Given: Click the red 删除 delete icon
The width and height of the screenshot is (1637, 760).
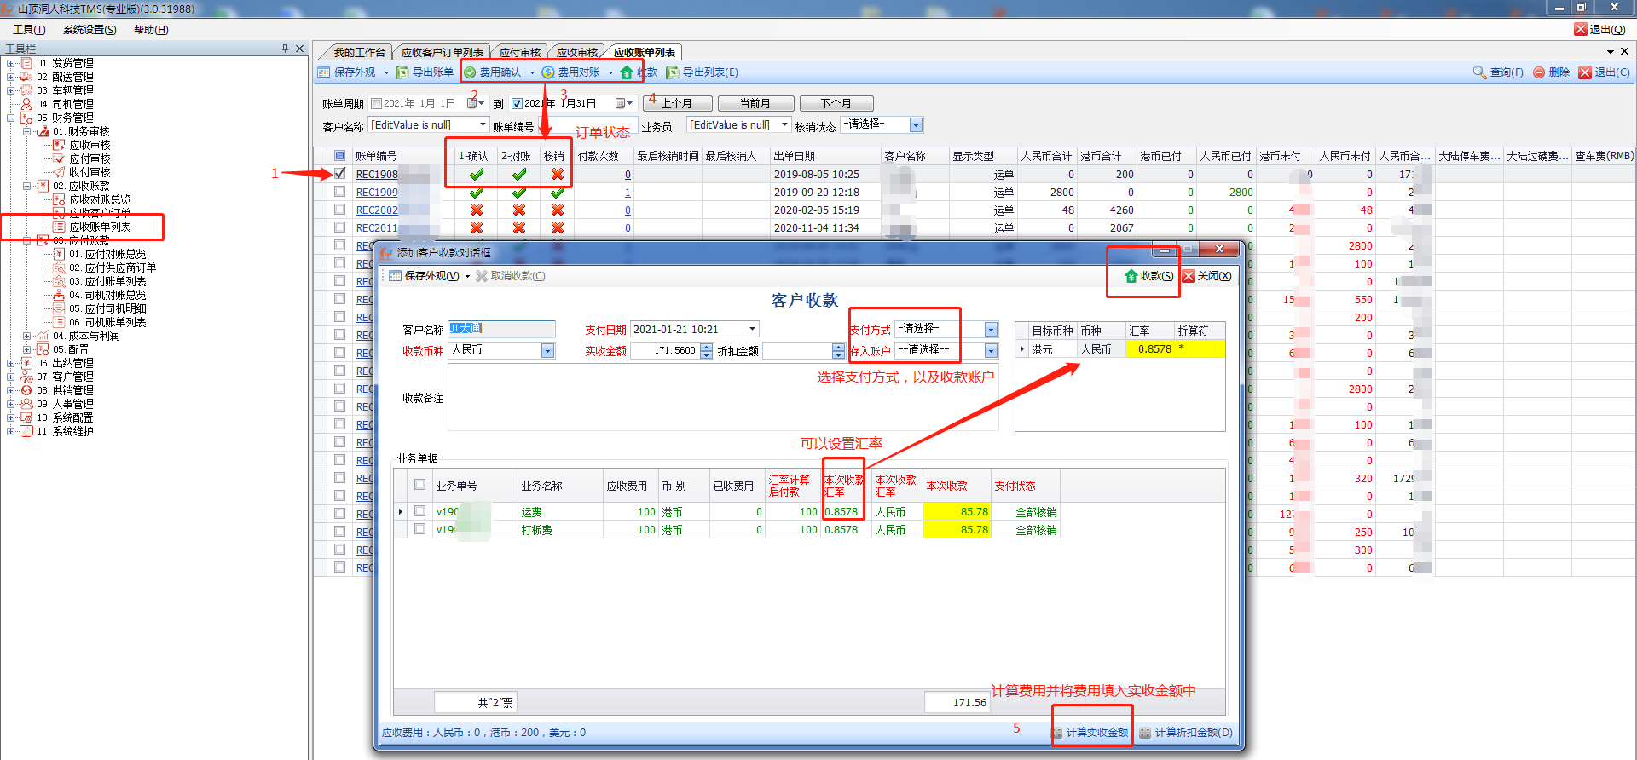Looking at the screenshot, I should [x=1539, y=72].
